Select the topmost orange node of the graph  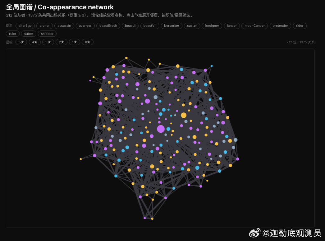126,58
